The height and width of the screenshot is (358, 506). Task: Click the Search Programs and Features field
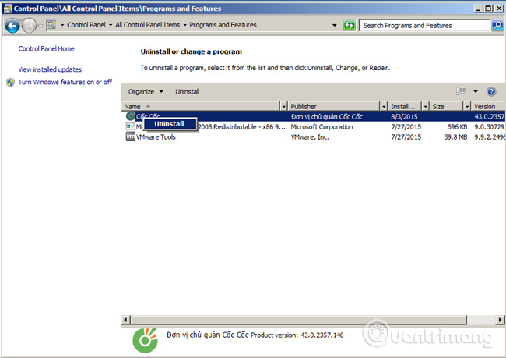[x=425, y=25]
